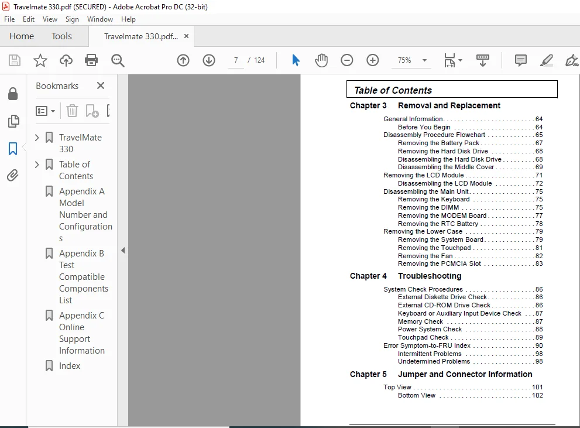Expand the TravelMate 330 bookmark
Screen dimensions: 580x428
(x=37, y=138)
